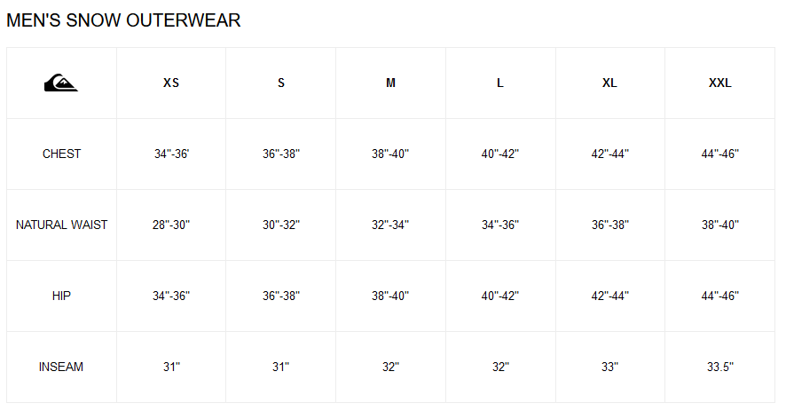The height and width of the screenshot is (411, 786).
Task: Select the XS natural waist 28"-30" cell
Action: (171, 225)
